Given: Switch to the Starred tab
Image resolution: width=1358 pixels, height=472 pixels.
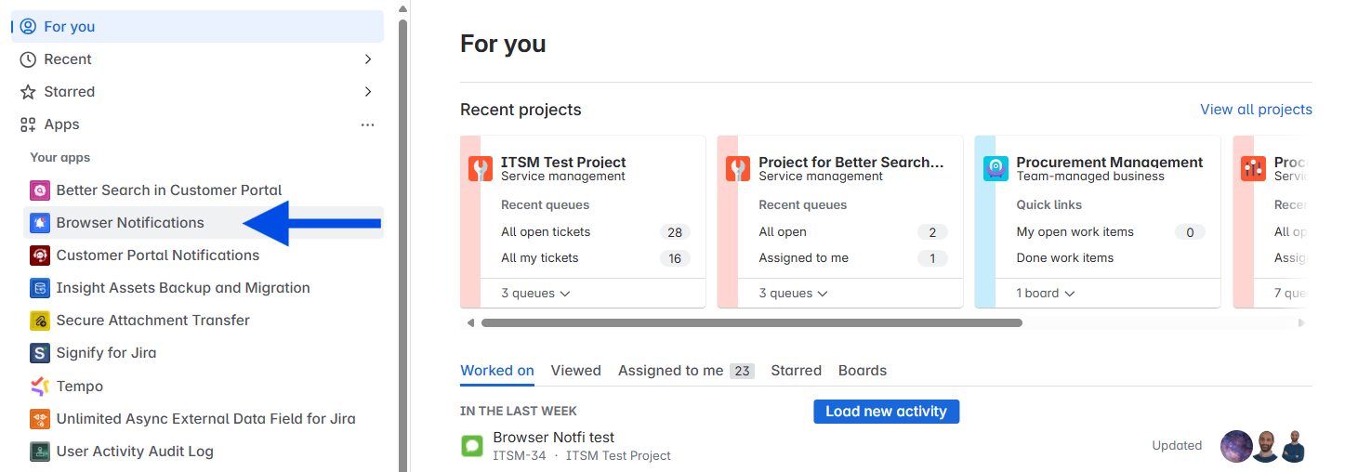Looking at the screenshot, I should coord(797,371).
